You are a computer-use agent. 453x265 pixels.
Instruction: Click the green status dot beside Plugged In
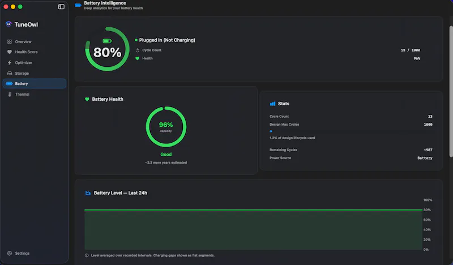point(136,40)
